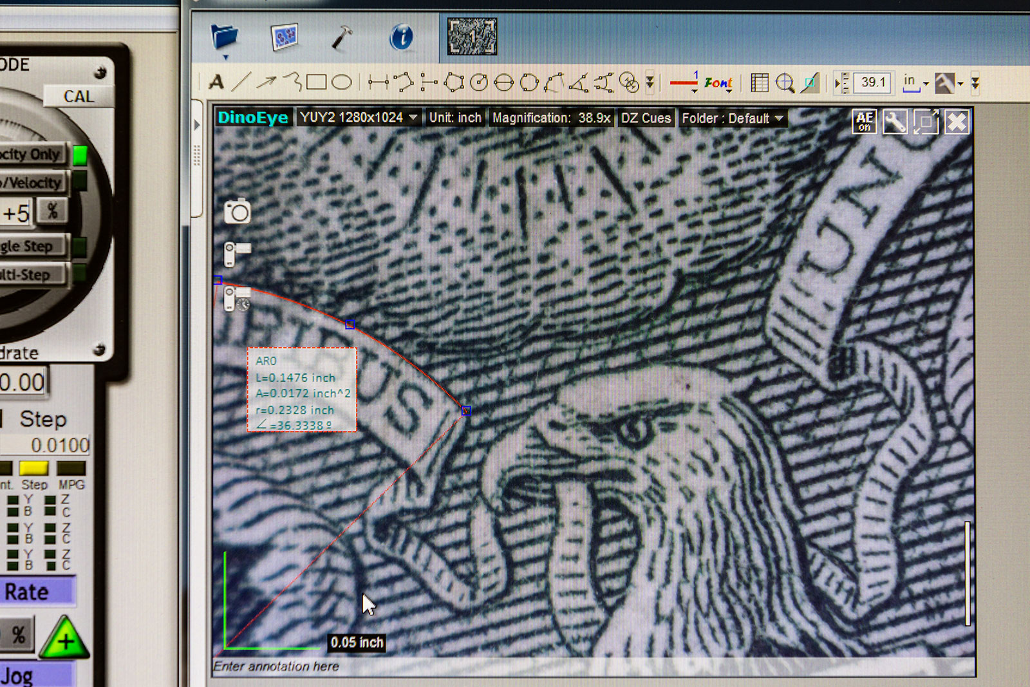1030x687 pixels.
Task: Open the caliper tool dropdown
Action: coord(948,83)
